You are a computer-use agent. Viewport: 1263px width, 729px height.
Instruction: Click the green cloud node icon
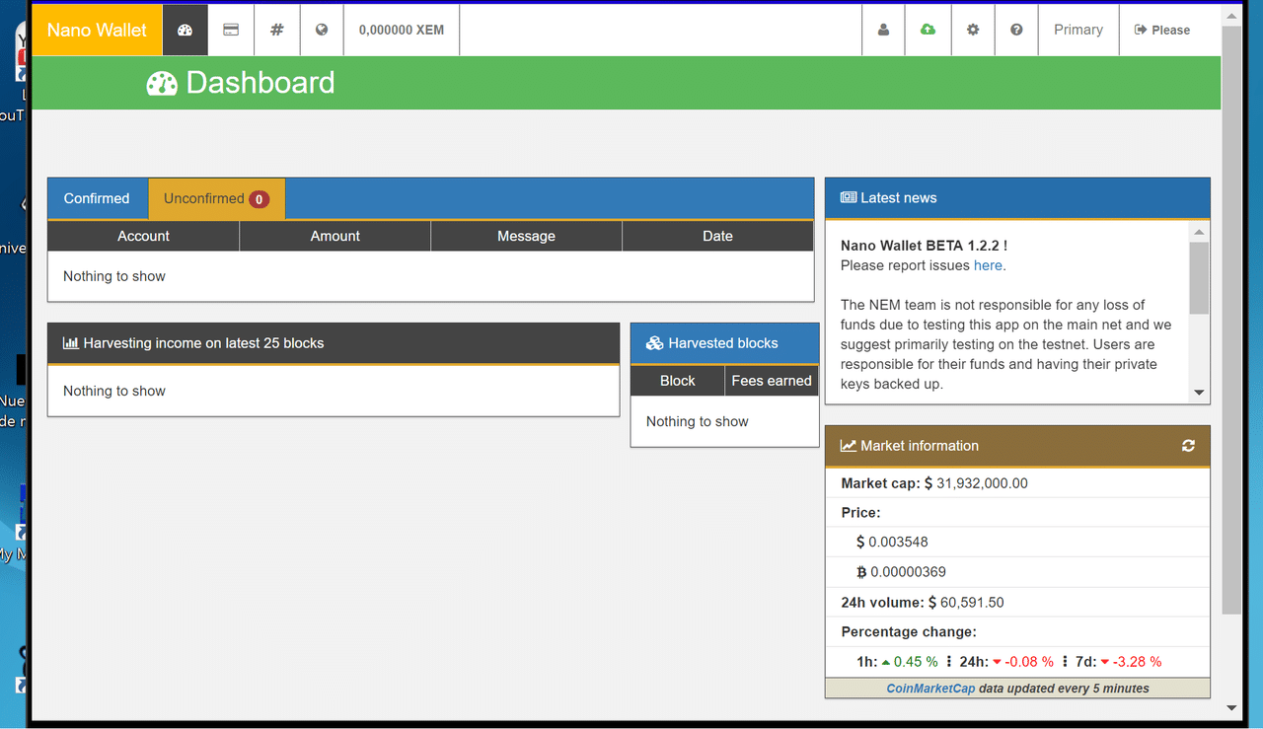click(928, 30)
